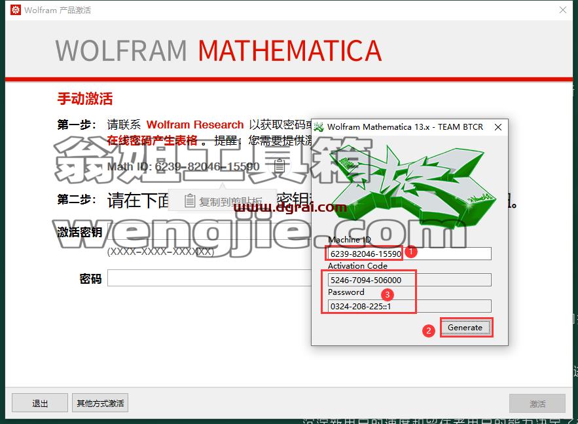This screenshot has height=424, width=578.
Task: Click the 其他方式激活 button
Action: pos(100,403)
